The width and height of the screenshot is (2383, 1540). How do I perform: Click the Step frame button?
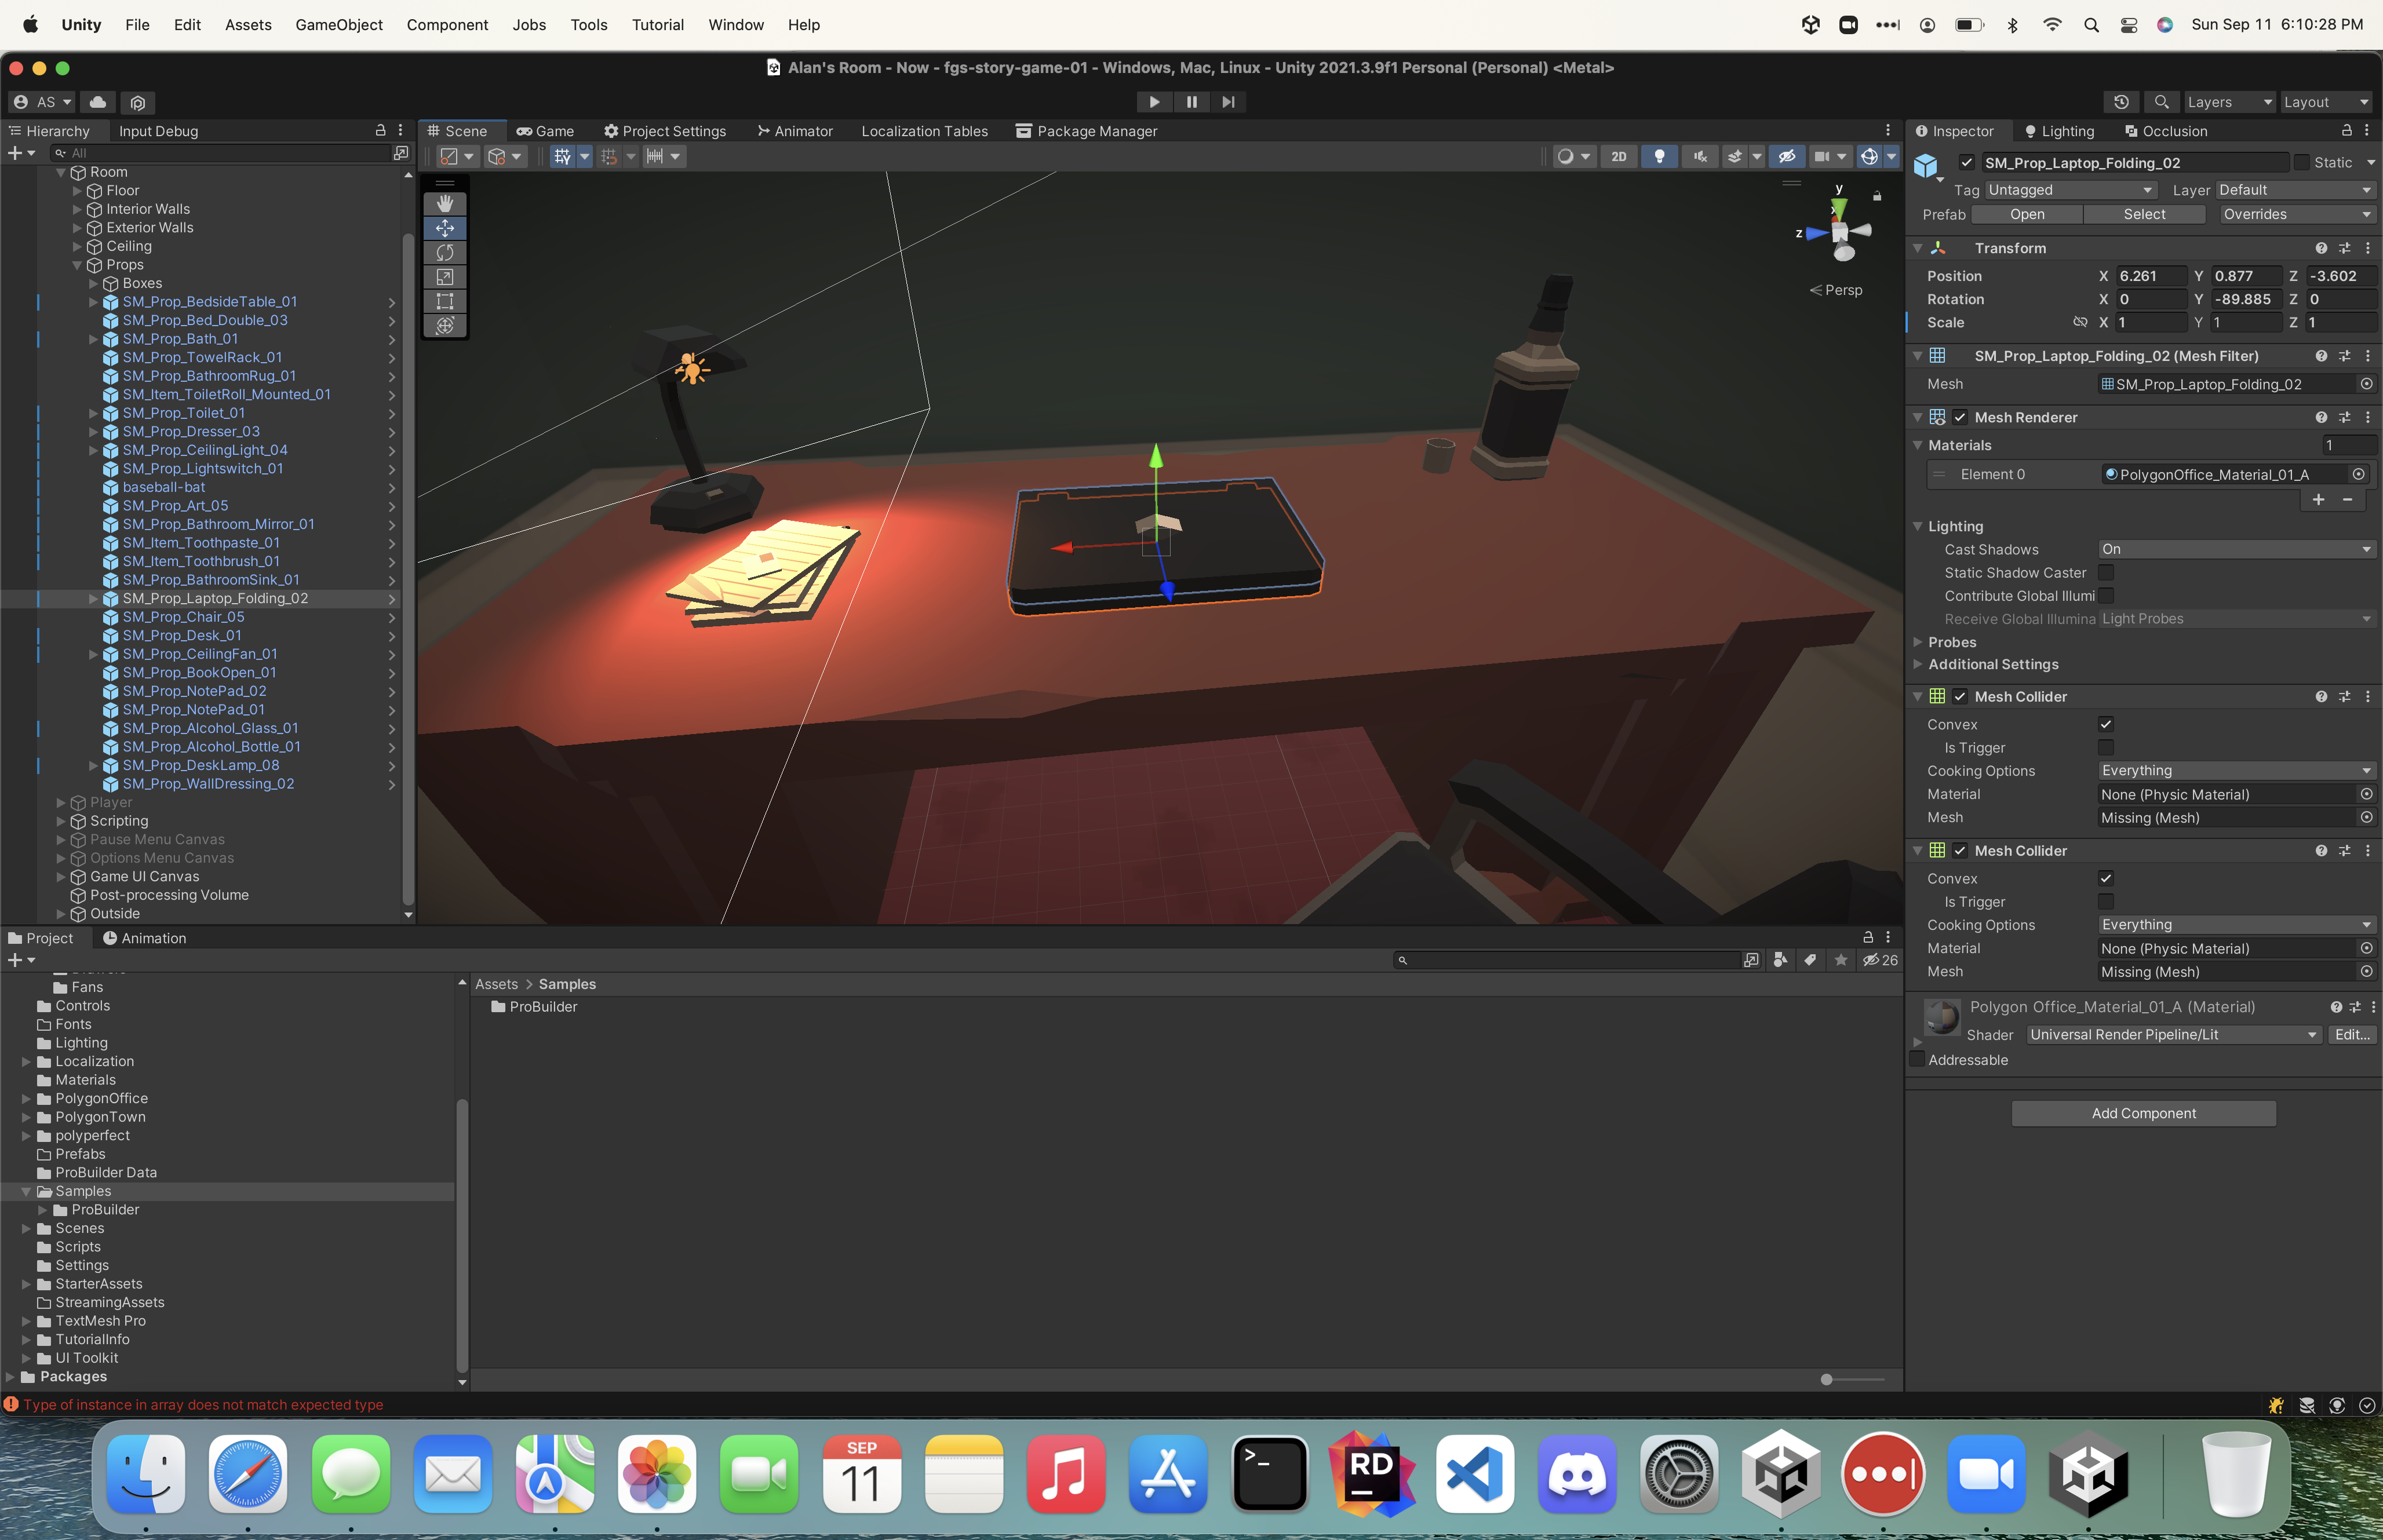tap(1228, 102)
